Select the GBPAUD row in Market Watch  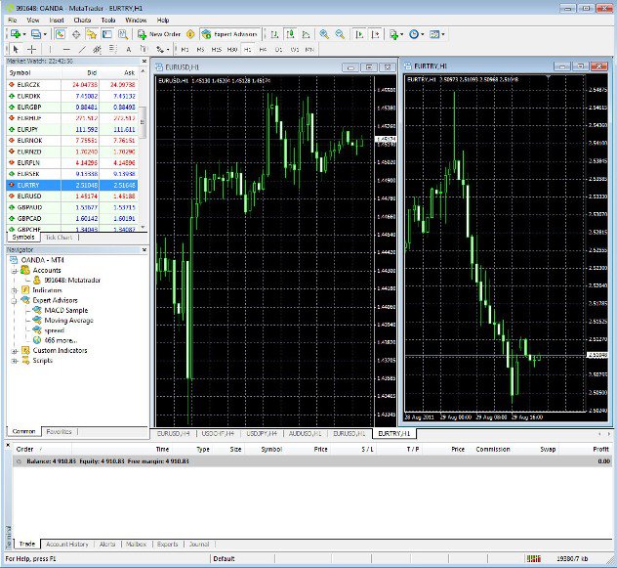72,207
